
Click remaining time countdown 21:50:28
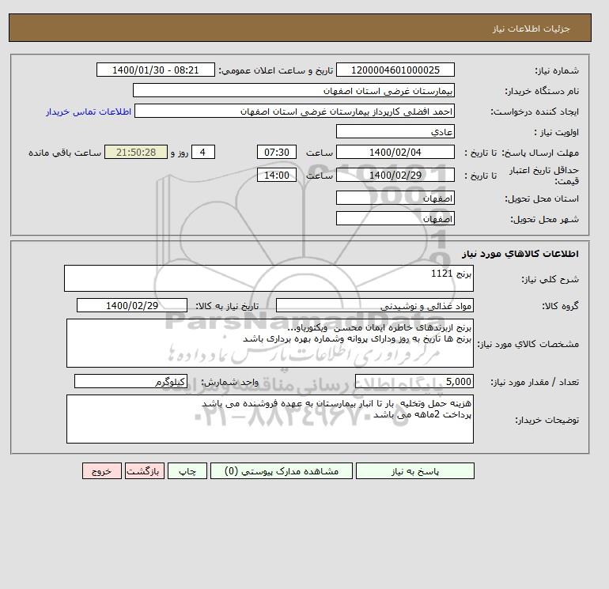[136, 153]
